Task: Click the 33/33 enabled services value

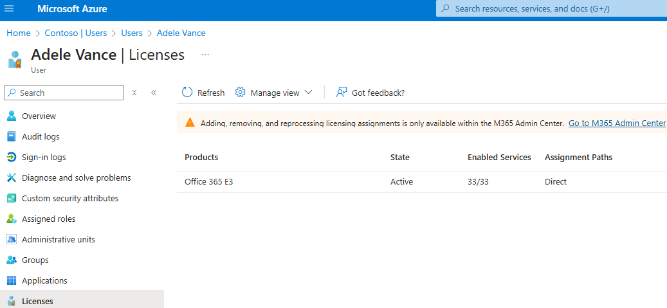Action: pyautogui.click(x=478, y=182)
